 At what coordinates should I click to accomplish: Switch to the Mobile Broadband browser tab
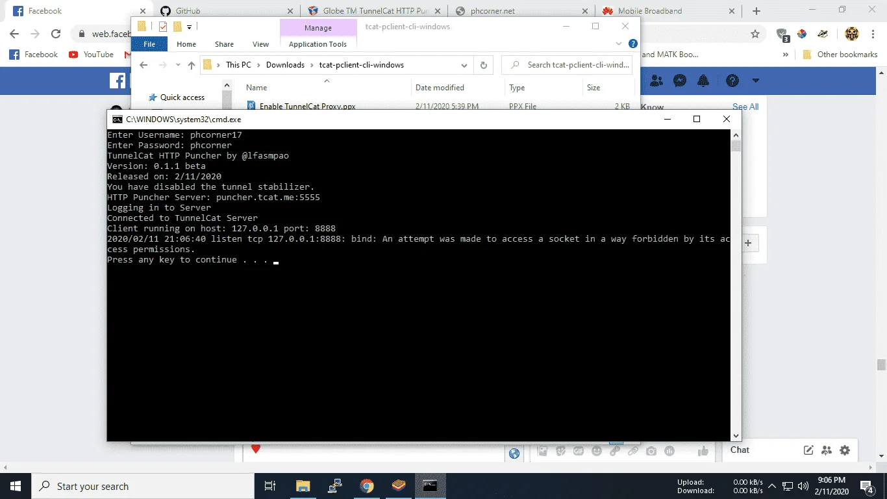(668, 11)
